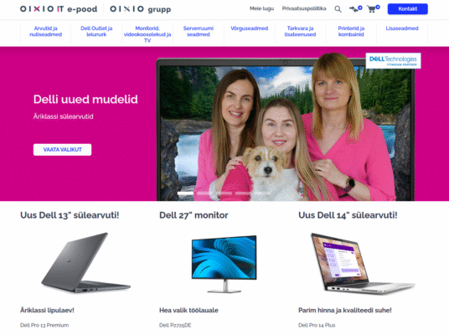Screen dimensions: 449x335
Task: Expand Monitorid, videokoosolekud ja TV category
Action: pyautogui.click(x=147, y=34)
